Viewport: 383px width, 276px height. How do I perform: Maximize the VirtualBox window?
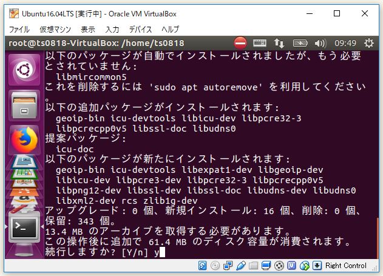click(x=337, y=13)
